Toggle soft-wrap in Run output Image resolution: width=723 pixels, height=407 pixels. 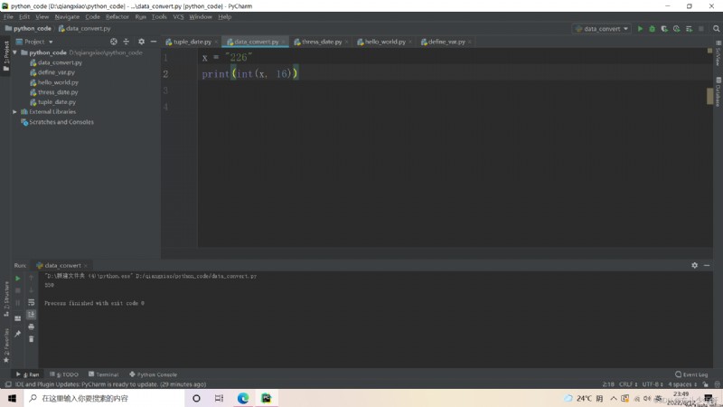click(x=32, y=302)
